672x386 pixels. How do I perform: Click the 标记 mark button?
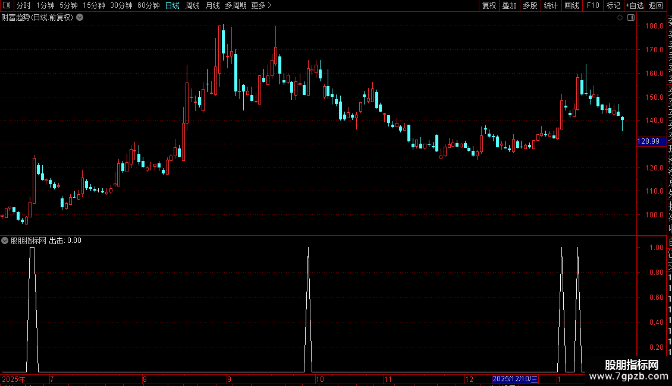point(613,5)
